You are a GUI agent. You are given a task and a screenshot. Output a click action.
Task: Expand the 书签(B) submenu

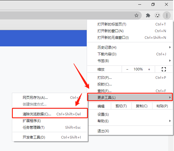(130, 61)
